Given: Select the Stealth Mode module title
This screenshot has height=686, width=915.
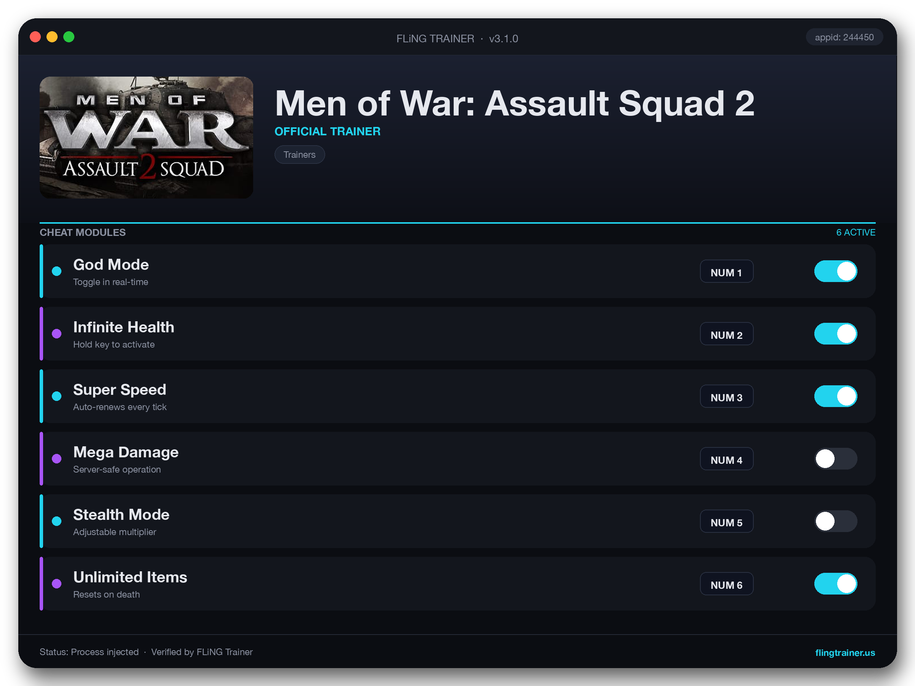Looking at the screenshot, I should point(121,514).
